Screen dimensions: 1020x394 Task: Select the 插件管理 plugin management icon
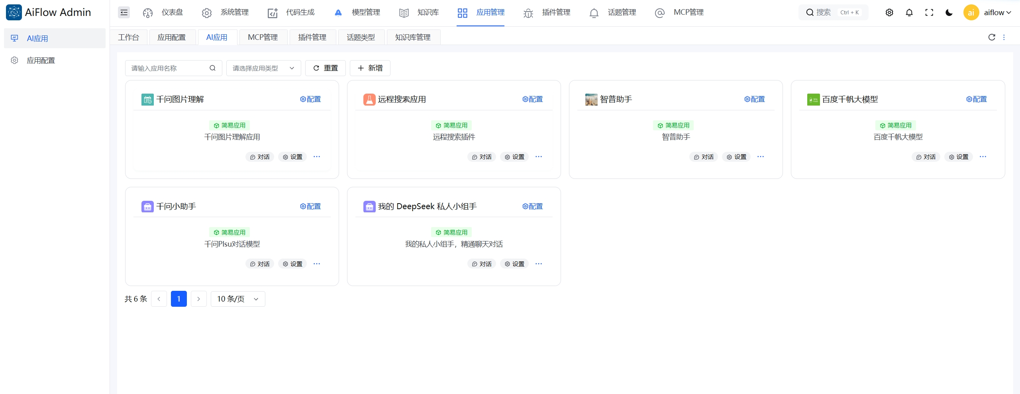[x=528, y=12]
